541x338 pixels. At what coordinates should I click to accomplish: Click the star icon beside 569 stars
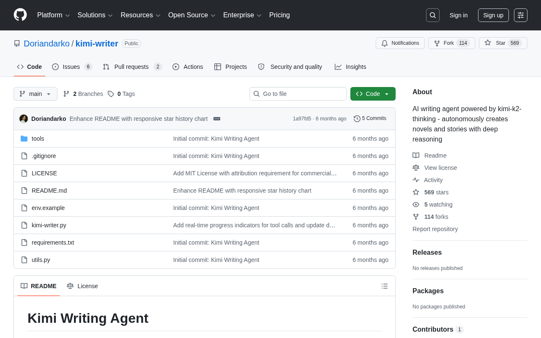[x=416, y=192]
